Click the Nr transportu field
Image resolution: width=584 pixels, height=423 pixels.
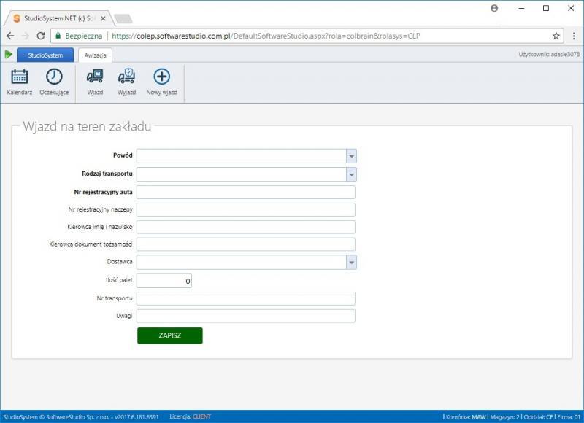[246, 299]
